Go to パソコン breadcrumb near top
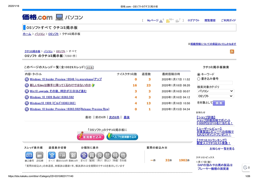 (x=40, y=34)
